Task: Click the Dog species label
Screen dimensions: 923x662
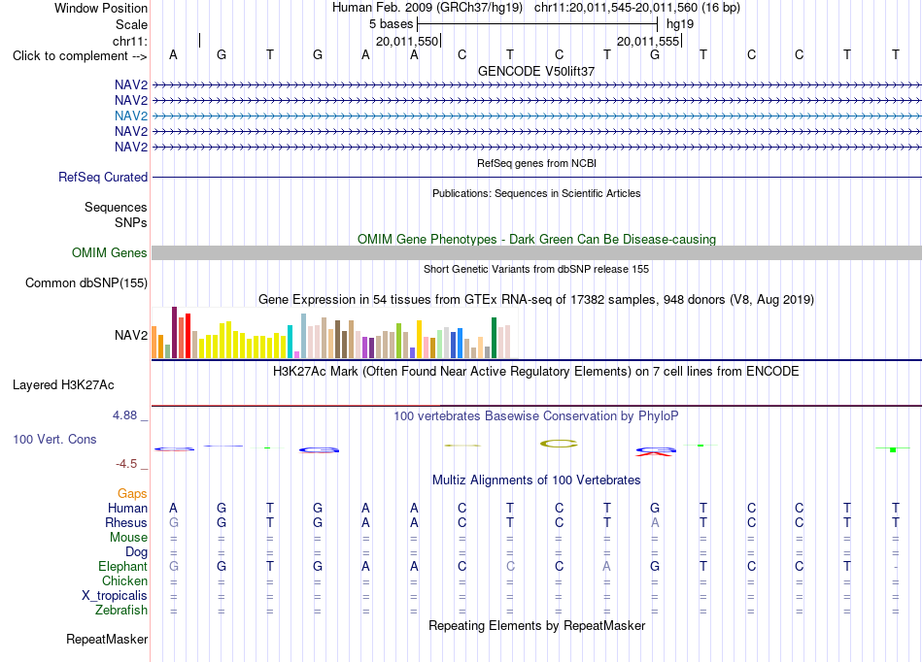Action: pyautogui.click(x=136, y=552)
